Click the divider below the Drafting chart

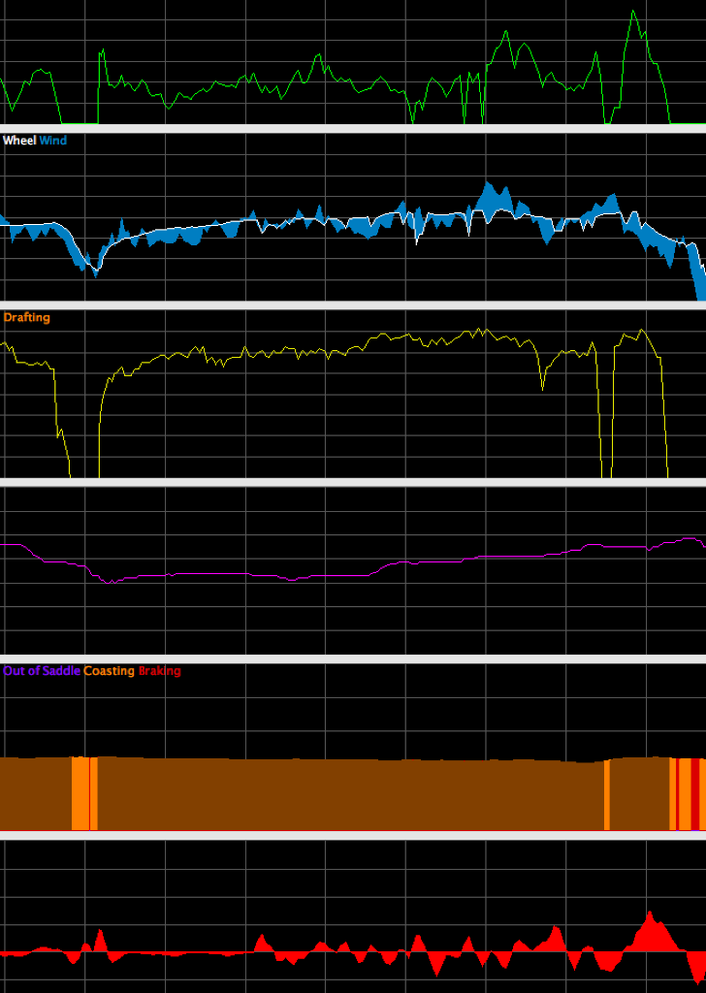pos(353,482)
